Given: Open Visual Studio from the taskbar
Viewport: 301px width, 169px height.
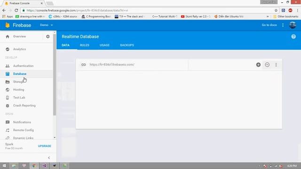Looking at the screenshot, I should tap(44, 166).
